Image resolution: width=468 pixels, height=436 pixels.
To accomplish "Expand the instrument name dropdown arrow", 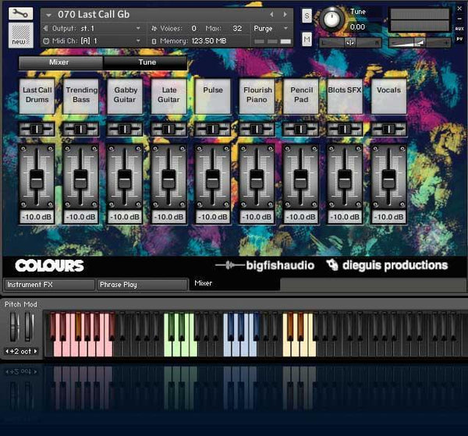I will 51,14.
